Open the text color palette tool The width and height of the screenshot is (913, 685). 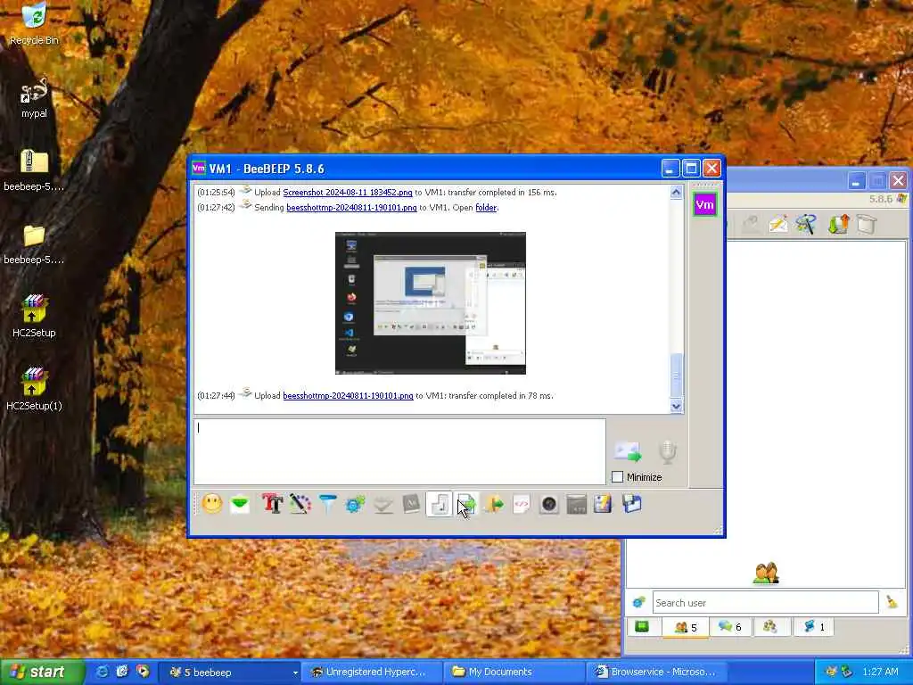tap(300, 504)
